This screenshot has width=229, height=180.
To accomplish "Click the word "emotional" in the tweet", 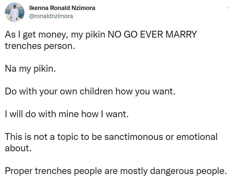I will [197, 137].
